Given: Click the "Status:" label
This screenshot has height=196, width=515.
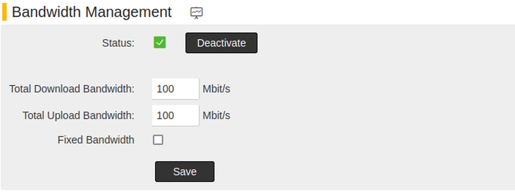Looking at the screenshot, I should pyautogui.click(x=118, y=43).
